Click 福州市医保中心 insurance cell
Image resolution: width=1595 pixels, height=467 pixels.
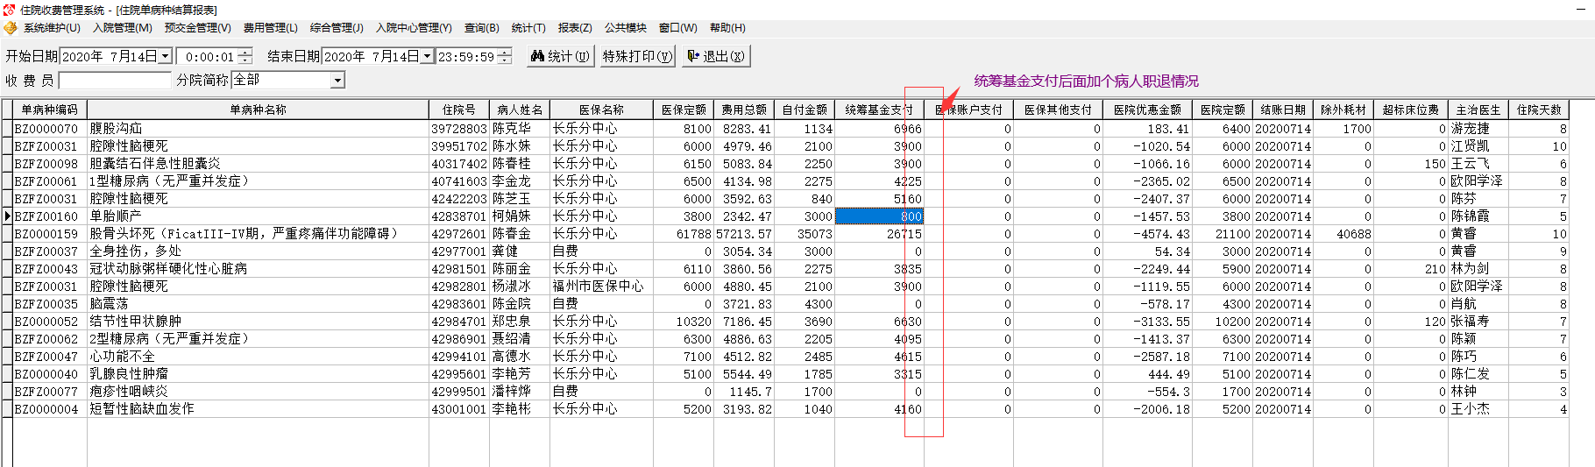pos(601,287)
